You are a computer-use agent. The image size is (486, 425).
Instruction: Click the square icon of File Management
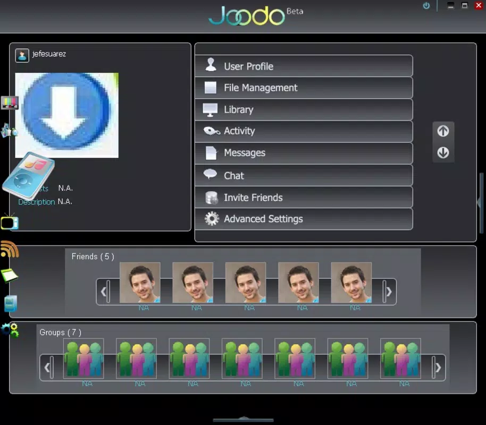[x=211, y=87]
